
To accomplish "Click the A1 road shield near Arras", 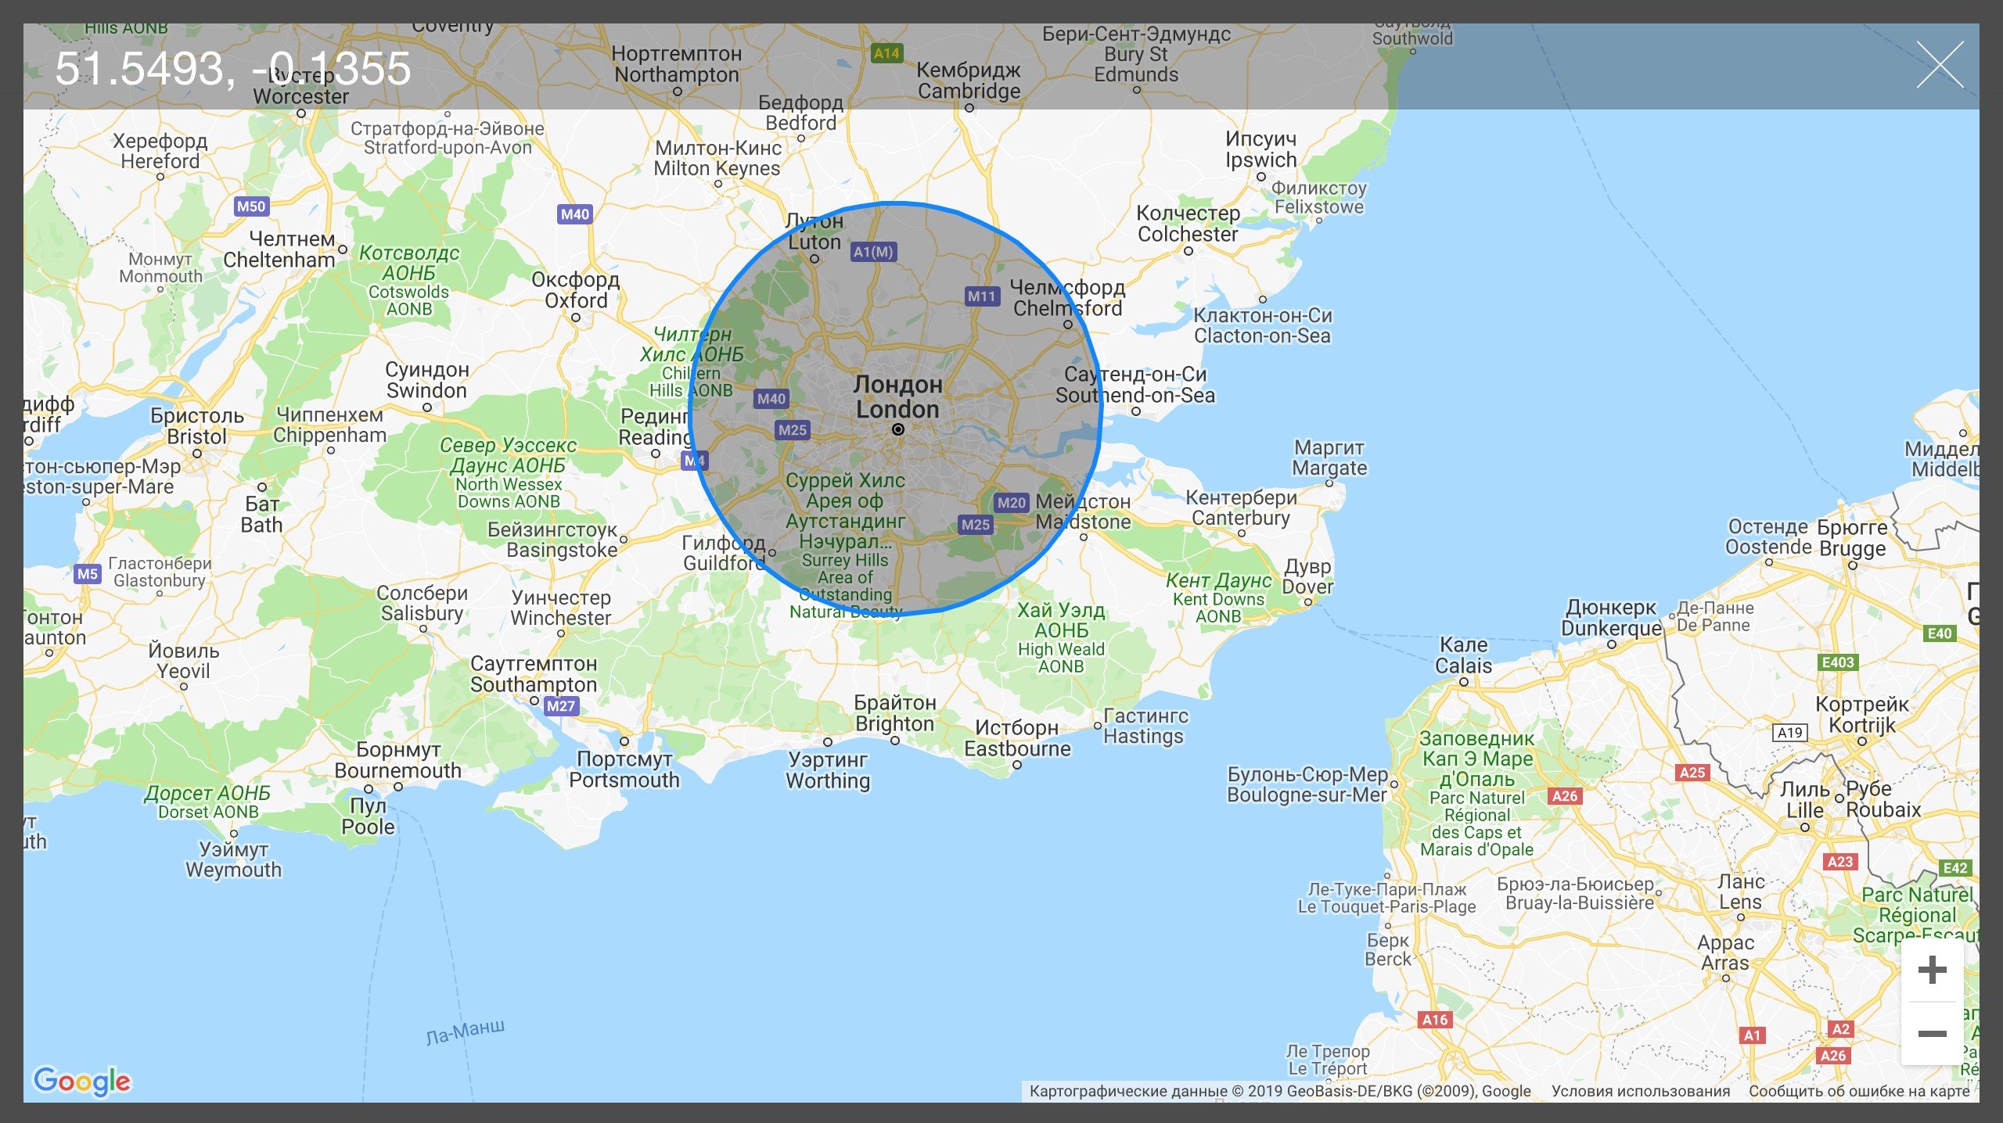I will click(x=1752, y=1035).
